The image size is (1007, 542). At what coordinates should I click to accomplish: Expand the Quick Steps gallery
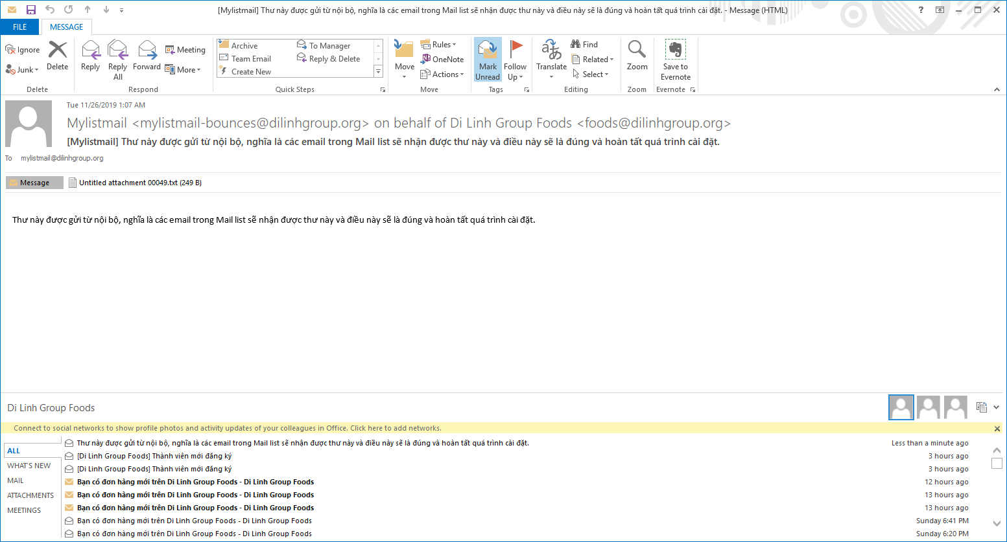tap(379, 72)
